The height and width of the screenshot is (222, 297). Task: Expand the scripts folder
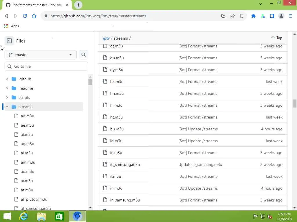click(7, 97)
